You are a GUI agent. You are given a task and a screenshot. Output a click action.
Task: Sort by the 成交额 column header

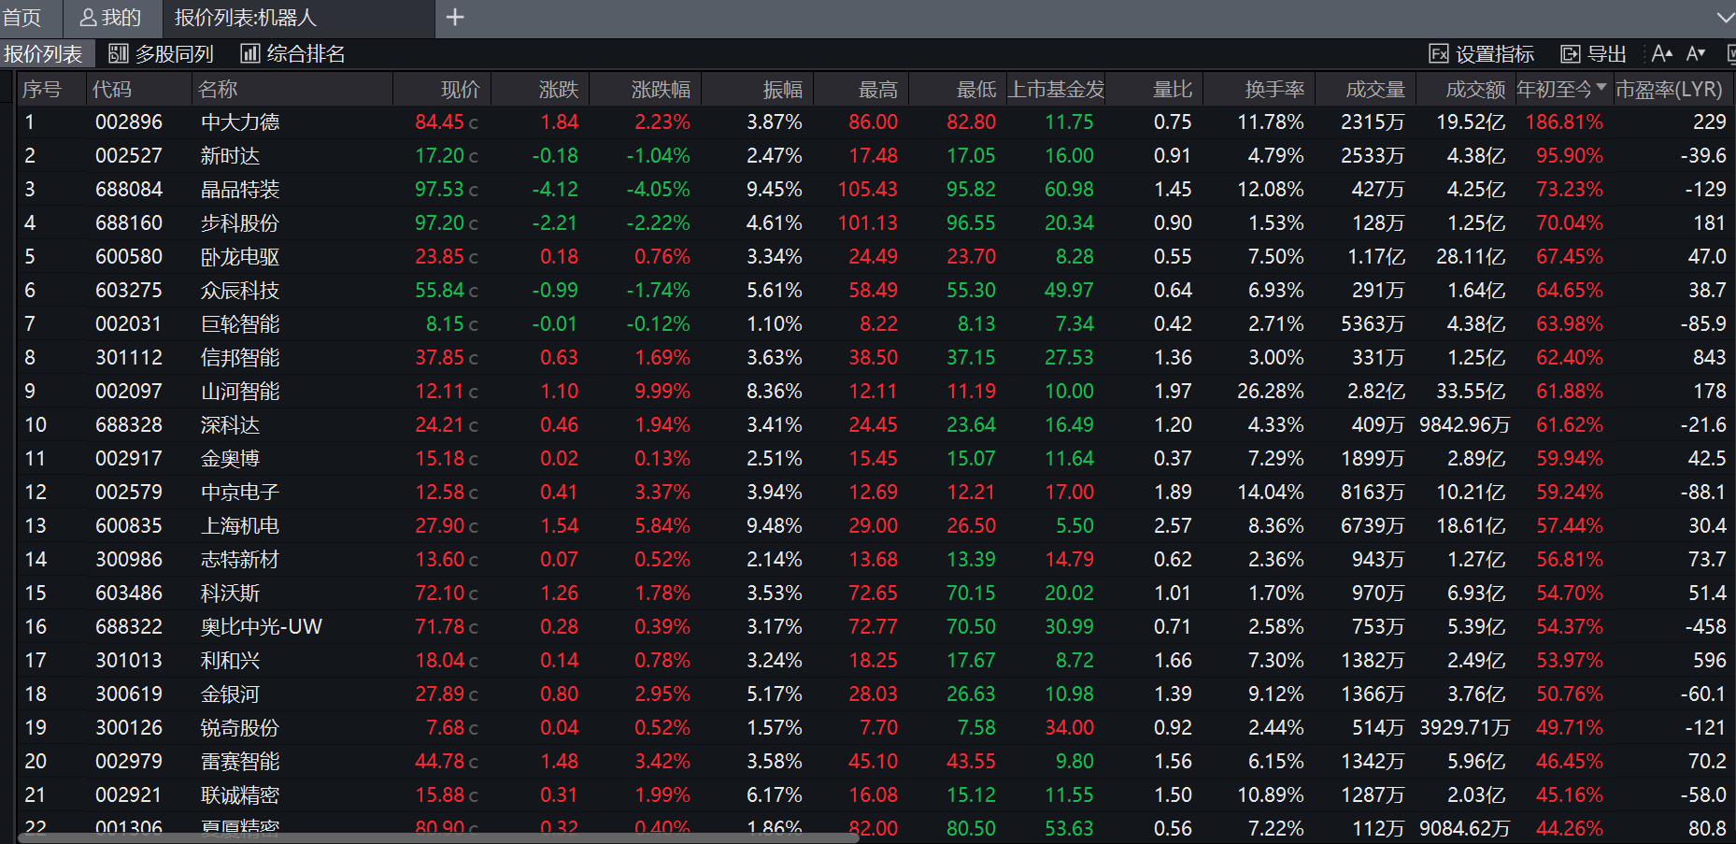click(x=1475, y=90)
